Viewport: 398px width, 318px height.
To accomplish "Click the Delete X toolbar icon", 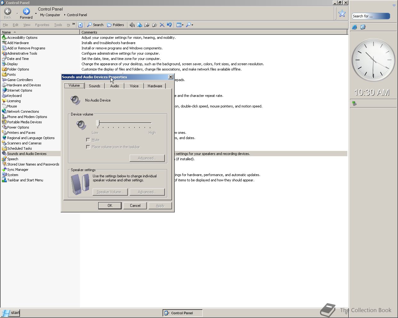I will pos(162,25).
